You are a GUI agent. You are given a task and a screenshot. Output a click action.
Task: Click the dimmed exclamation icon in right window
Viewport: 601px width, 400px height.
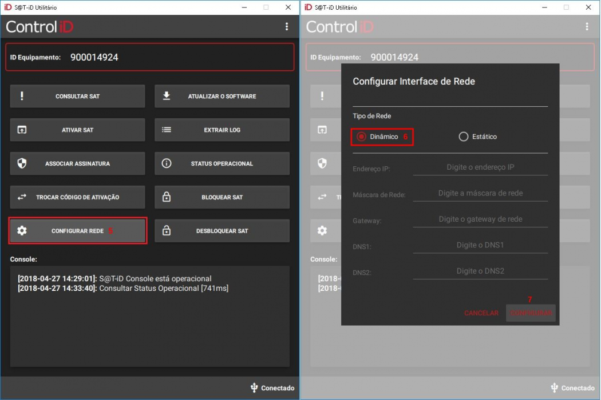pos(322,95)
